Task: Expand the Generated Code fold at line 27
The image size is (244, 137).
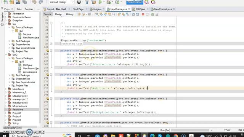Action: [51, 44]
